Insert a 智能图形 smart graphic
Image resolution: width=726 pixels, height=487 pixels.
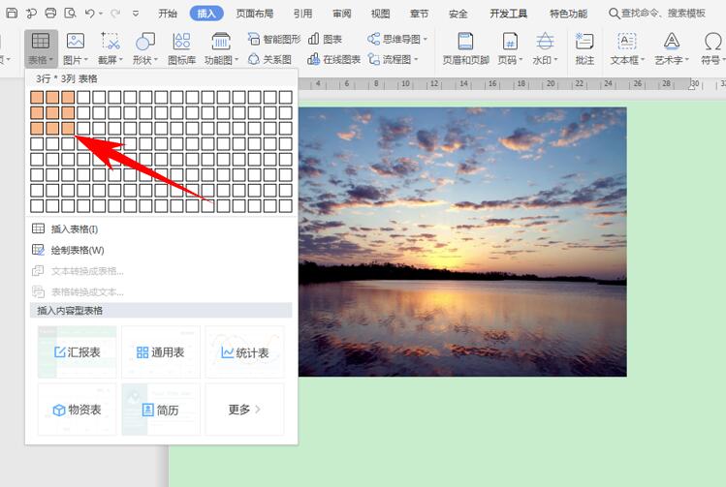point(274,39)
